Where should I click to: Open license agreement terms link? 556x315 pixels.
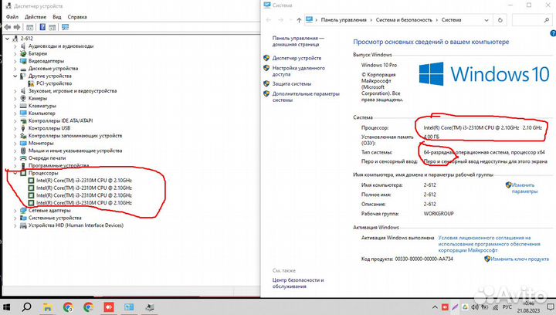(x=490, y=244)
